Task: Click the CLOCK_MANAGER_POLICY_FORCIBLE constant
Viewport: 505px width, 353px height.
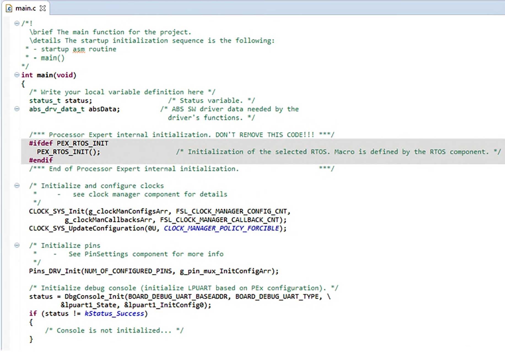Action: (222, 228)
